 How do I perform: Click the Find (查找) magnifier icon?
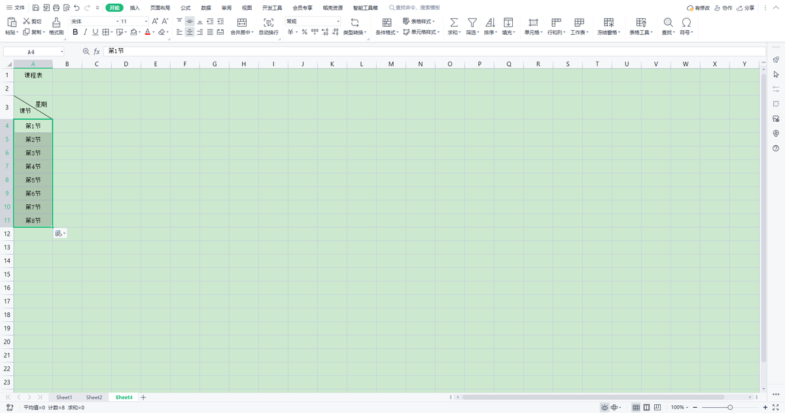coord(668,22)
